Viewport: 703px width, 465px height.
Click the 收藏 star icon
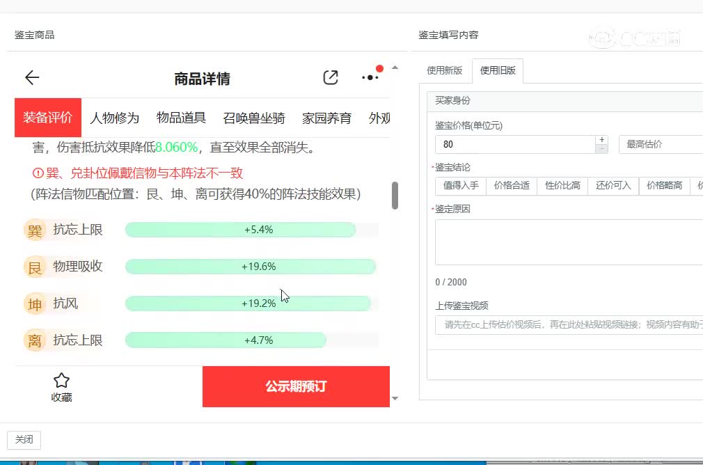(x=61, y=380)
